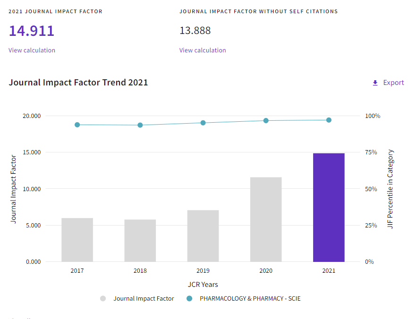The image size is (408, 319).
Task: Select the 2020 percentile data point
Action: click(266, 121)
